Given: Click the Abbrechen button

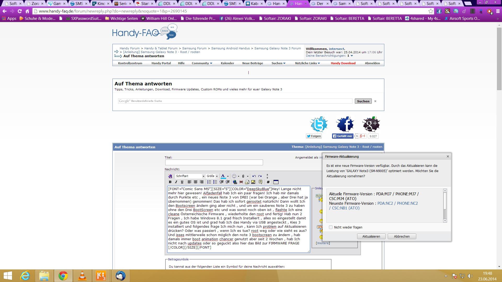Looking at the screenshot, I should click(402, 236).
